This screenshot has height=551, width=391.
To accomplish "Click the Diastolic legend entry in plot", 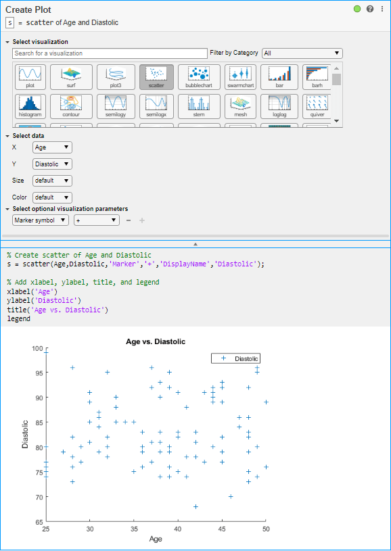I will [x=235, y=358].
